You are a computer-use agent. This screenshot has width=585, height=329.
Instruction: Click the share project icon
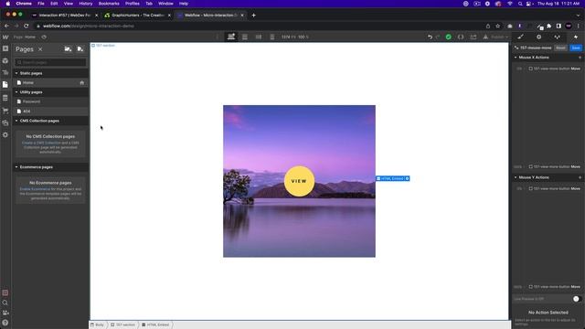click(x=473, y=37)
